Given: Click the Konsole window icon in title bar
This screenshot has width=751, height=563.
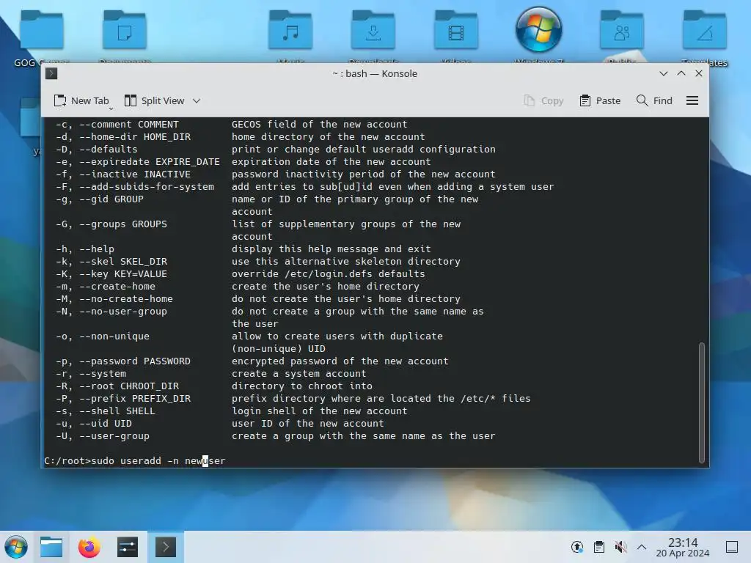Looking at the screenshot, I should (51, 73).
